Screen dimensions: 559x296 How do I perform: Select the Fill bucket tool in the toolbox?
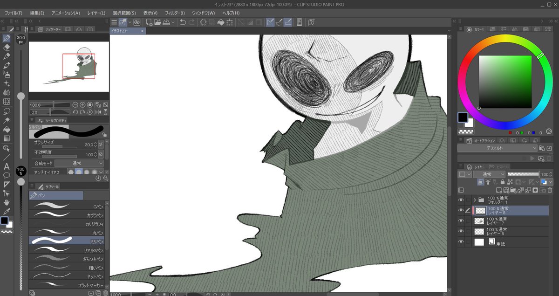(x=7, y=129)
